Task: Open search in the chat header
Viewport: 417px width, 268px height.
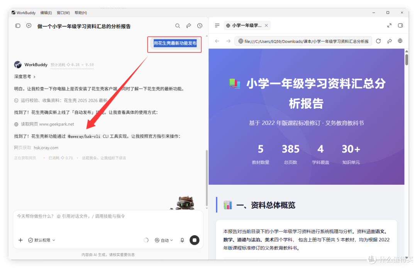Action: click(178, 26)
